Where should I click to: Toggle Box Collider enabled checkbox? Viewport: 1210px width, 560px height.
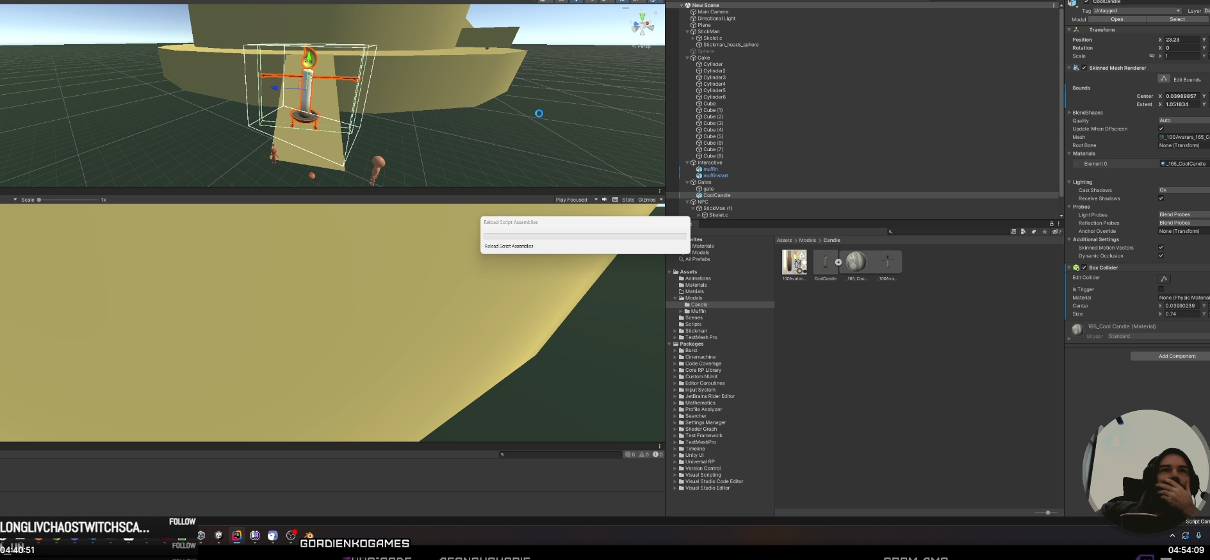(1084, 268)
